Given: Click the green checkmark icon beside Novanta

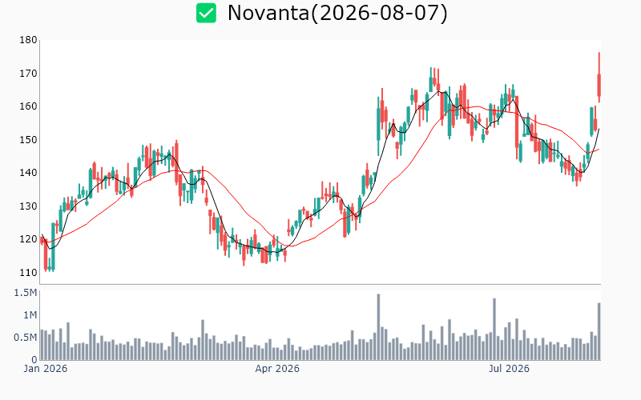Looking at the screenshot, I should coord(206,13).
